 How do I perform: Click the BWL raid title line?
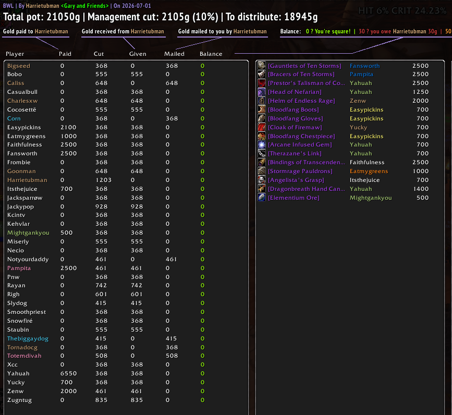77,6
